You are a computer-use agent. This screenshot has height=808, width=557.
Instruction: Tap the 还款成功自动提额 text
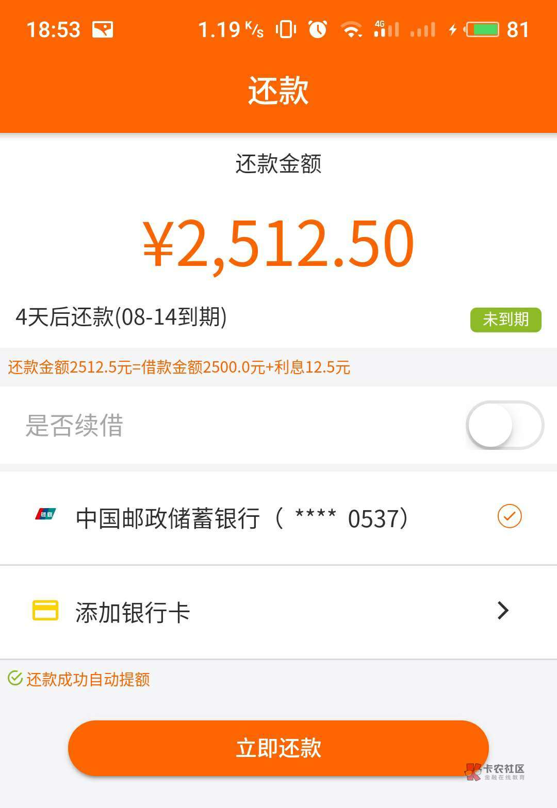pyautogui.click(x=88, y=679)
